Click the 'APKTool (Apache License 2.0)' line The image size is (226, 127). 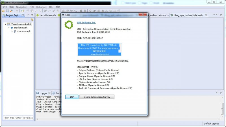click(x=93, y=85)
